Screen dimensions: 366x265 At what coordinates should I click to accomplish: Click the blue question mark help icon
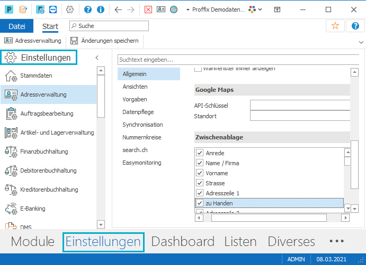[88, 10]
